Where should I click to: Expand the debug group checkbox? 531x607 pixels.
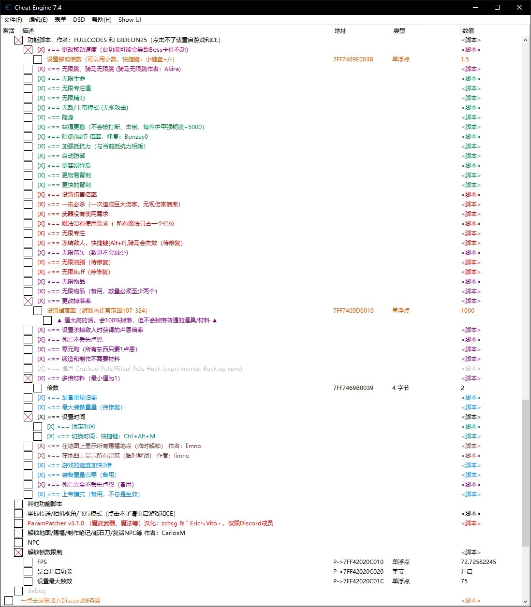18,591
